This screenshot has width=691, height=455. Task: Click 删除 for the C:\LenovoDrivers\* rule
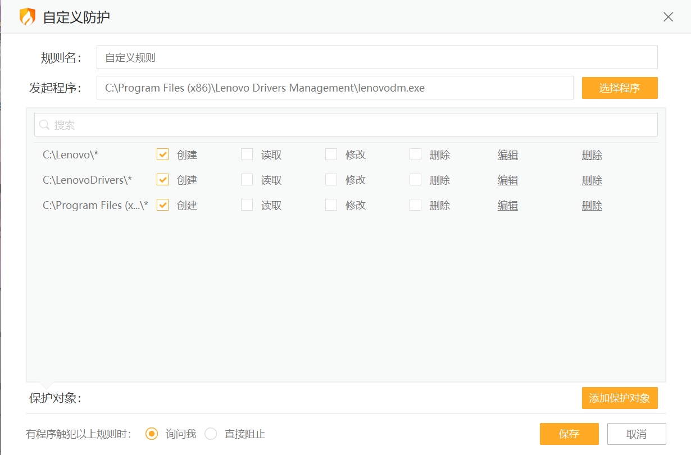pos(592,180)
